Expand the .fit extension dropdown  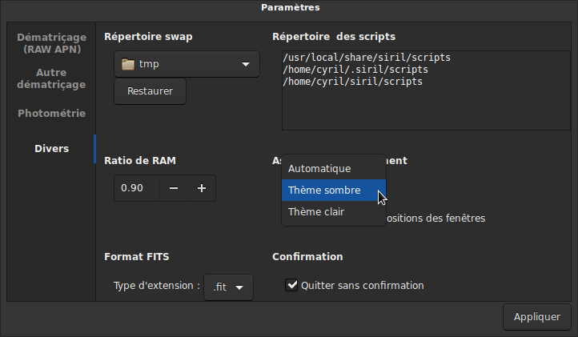click(x=229, y=287)
